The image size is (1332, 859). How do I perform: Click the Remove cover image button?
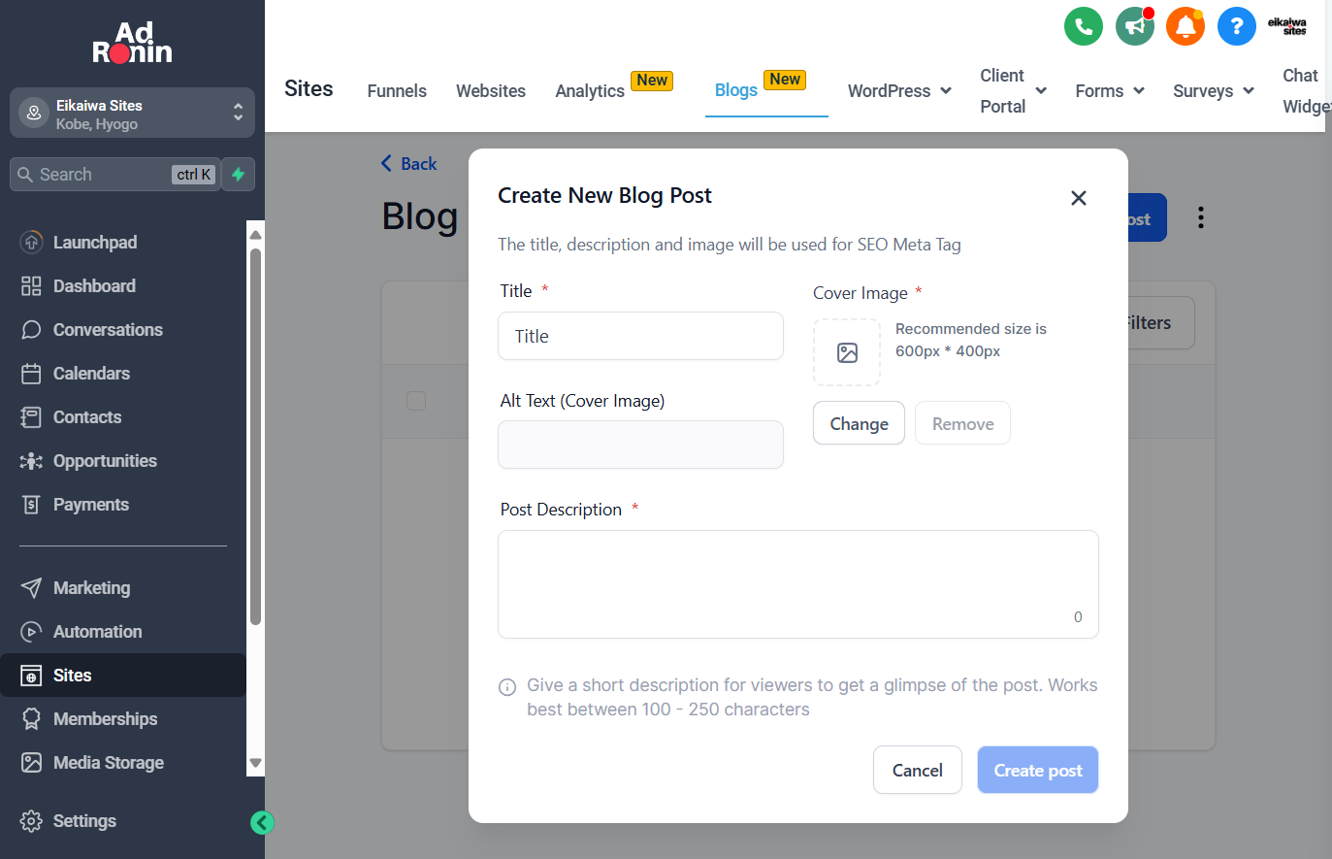point(962,424)
